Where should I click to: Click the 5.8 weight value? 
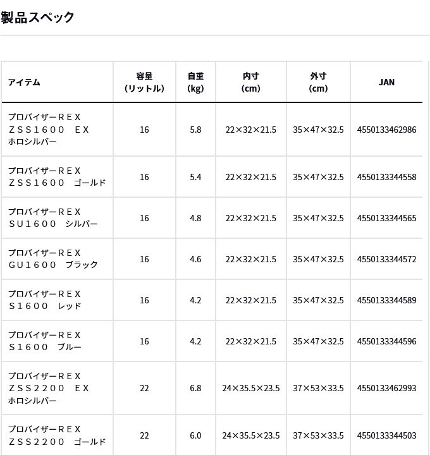(x=195, y=130)
